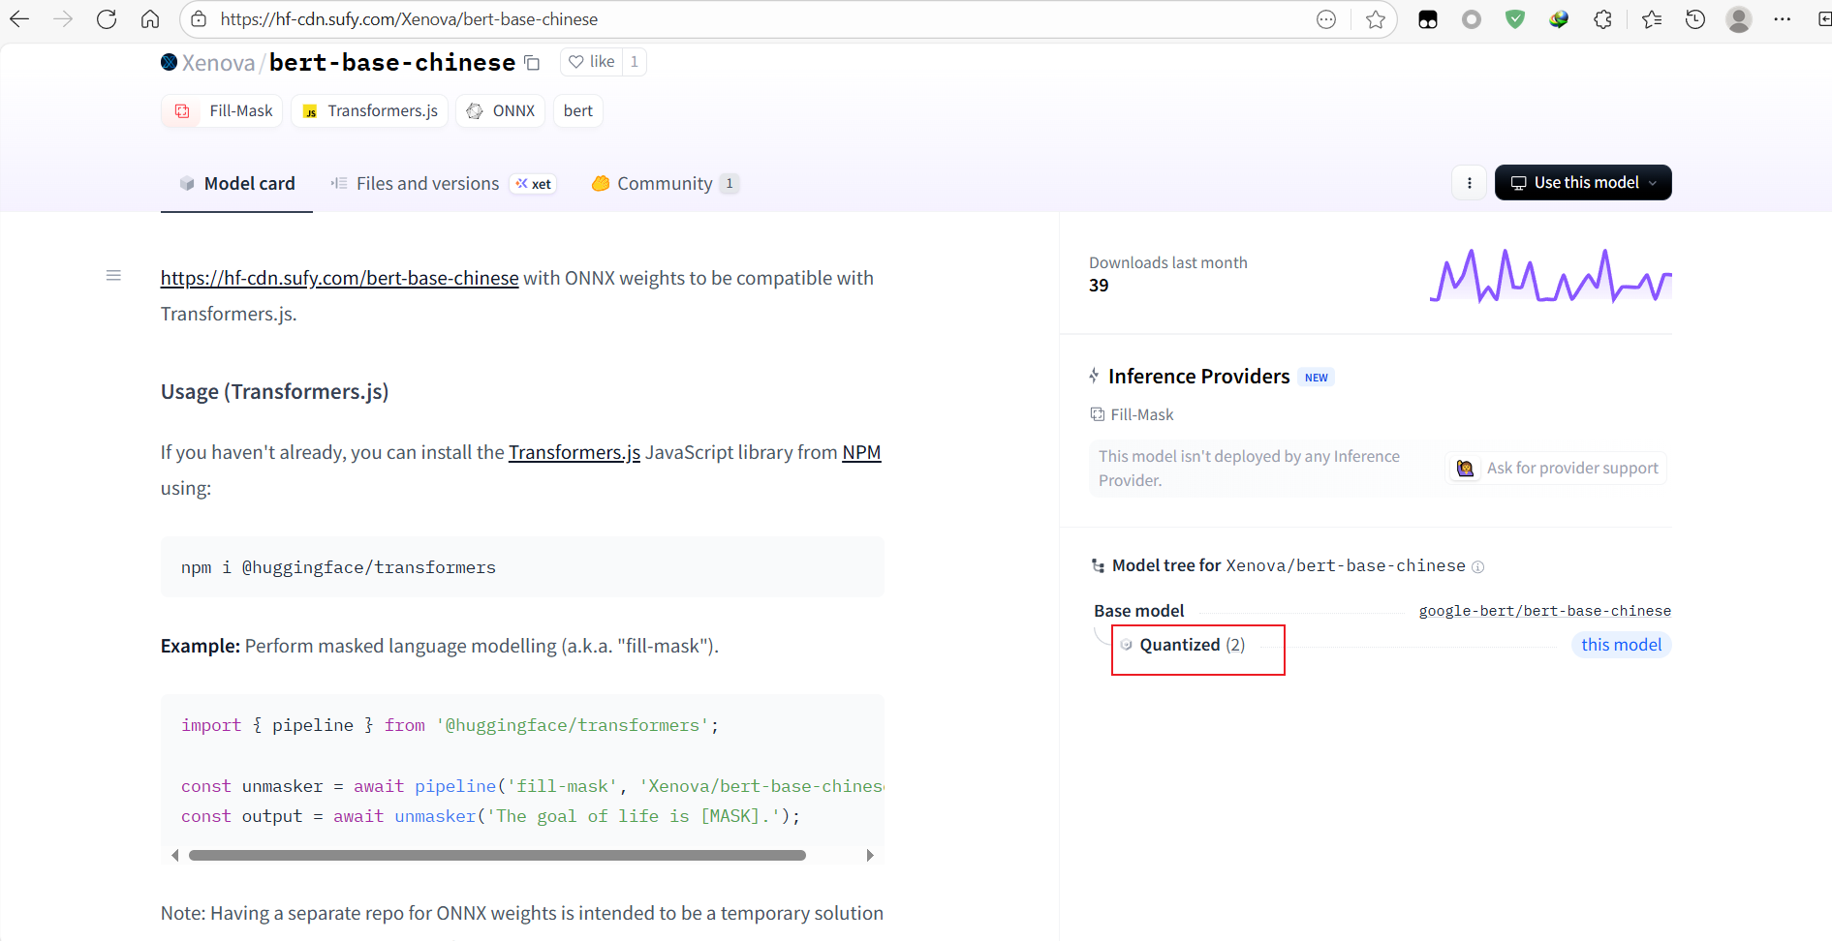This screenshot has height=941, width=1832.
Task: Like the bert-base-chinese model
Action: pos(591,62)
